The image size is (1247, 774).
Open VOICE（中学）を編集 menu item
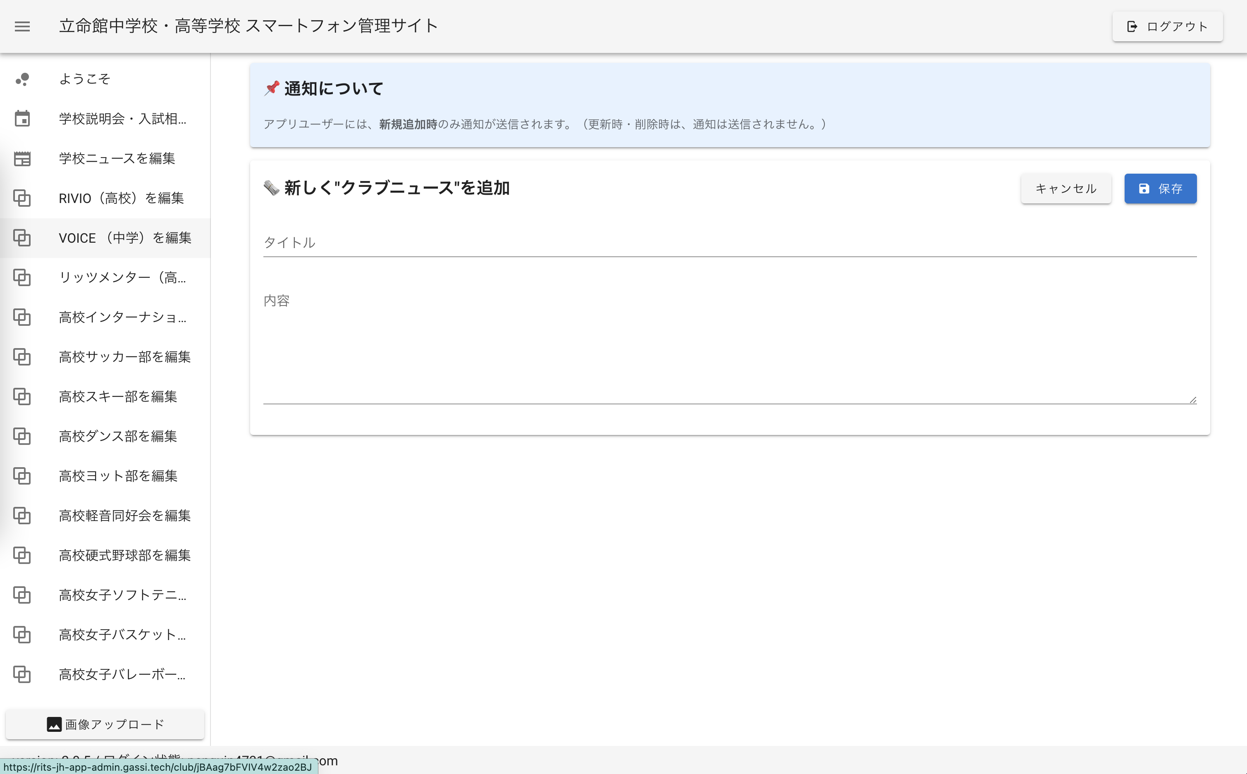point(125,238)
